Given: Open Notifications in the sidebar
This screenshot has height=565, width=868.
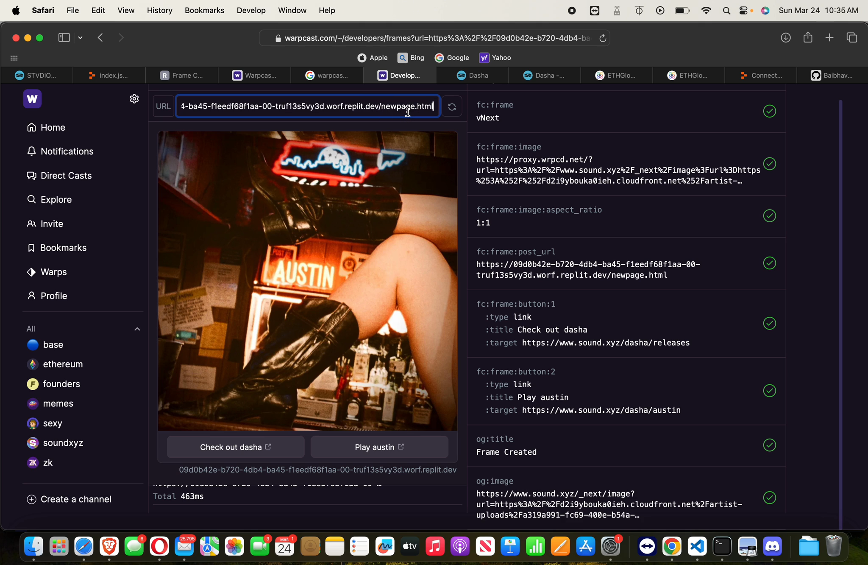Looking at the screenshot, I should pyautogui.click(x=60, y=151).
